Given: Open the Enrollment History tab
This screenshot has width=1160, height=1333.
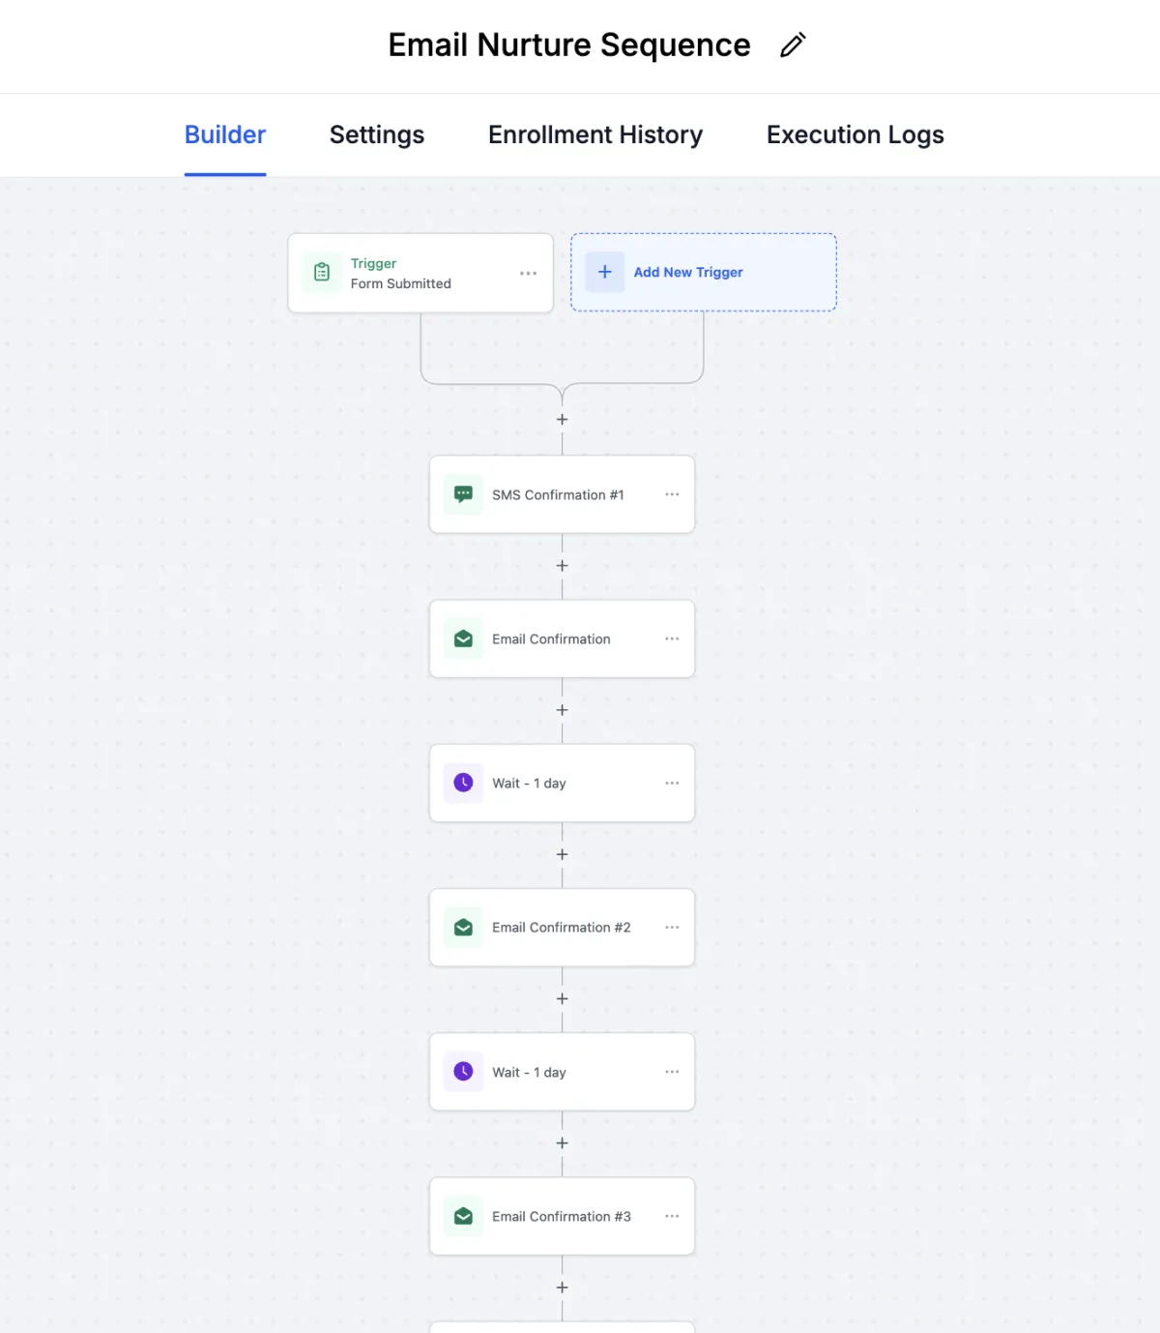Looking at the screenshot, I should click(x=595, y=134).
